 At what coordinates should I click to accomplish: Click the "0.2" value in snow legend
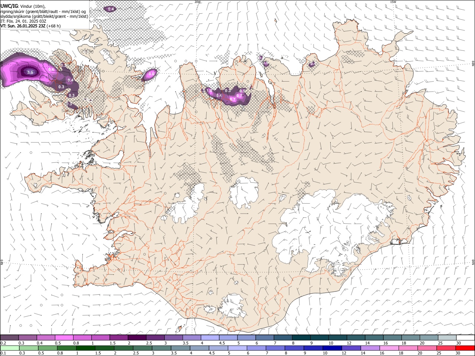click(x=3, y=343)
